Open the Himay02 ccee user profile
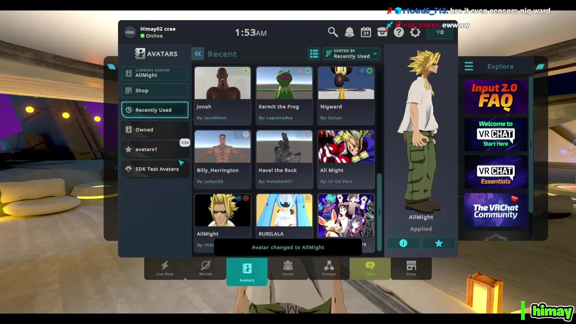The height and width of the screenshot is (324, 576). click(157, 29)
